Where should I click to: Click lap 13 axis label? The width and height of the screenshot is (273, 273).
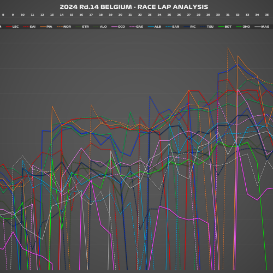[52, 15]
